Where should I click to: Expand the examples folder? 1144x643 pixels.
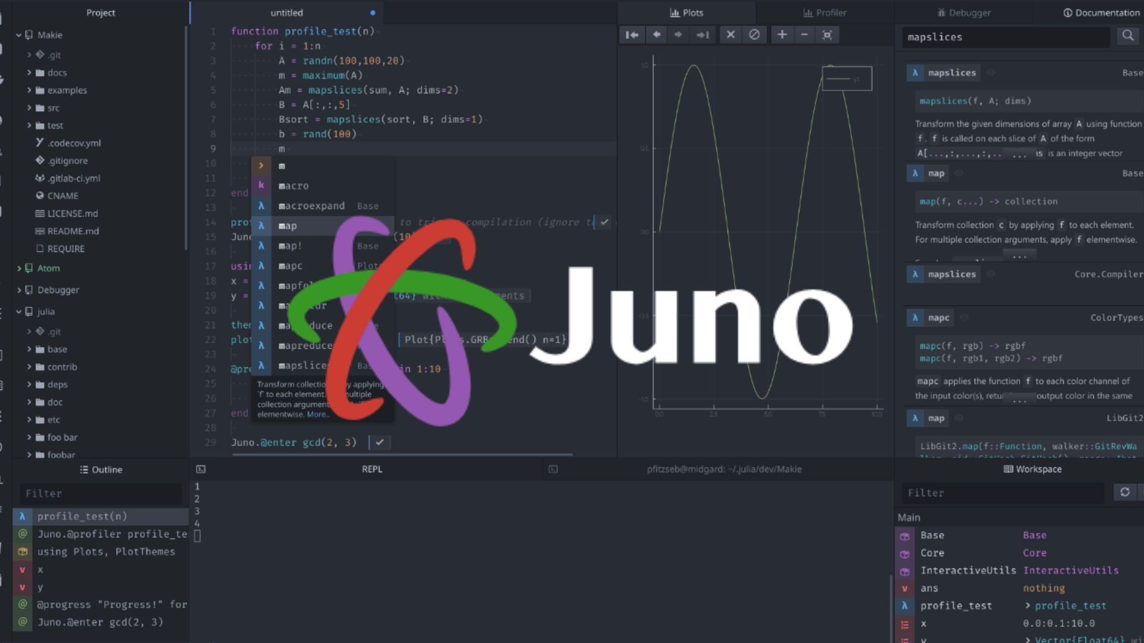pos(29,90)
